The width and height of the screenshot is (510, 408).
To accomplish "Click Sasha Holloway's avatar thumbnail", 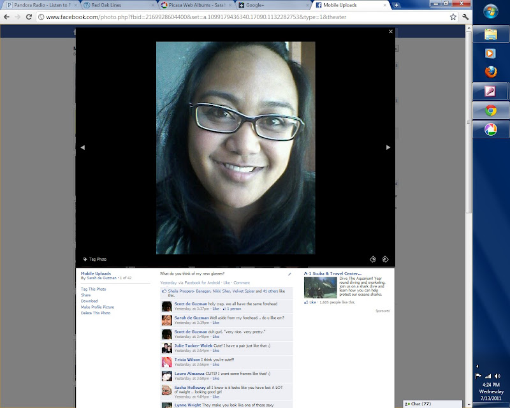I will coord(167,390).
